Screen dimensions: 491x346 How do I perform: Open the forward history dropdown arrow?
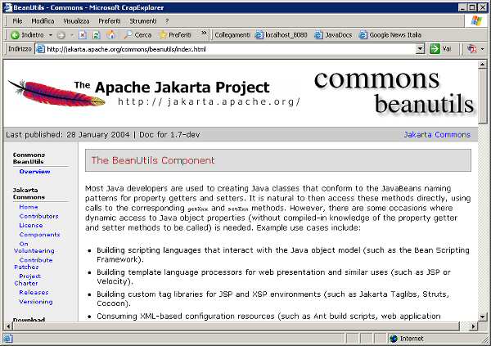[x=72, y=35]
